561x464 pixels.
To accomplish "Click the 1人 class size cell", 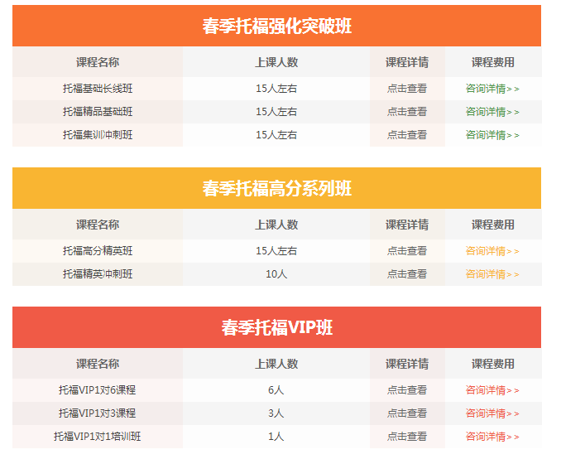I will pos(276,437).
